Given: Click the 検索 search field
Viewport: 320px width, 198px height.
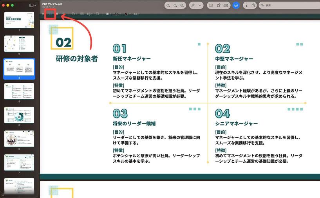Looking at the screenshot, I should point(289,5).
